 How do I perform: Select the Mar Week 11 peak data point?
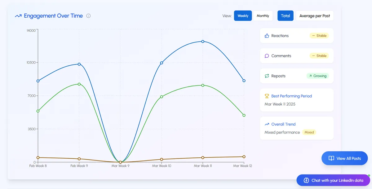(x=203, y=41)
